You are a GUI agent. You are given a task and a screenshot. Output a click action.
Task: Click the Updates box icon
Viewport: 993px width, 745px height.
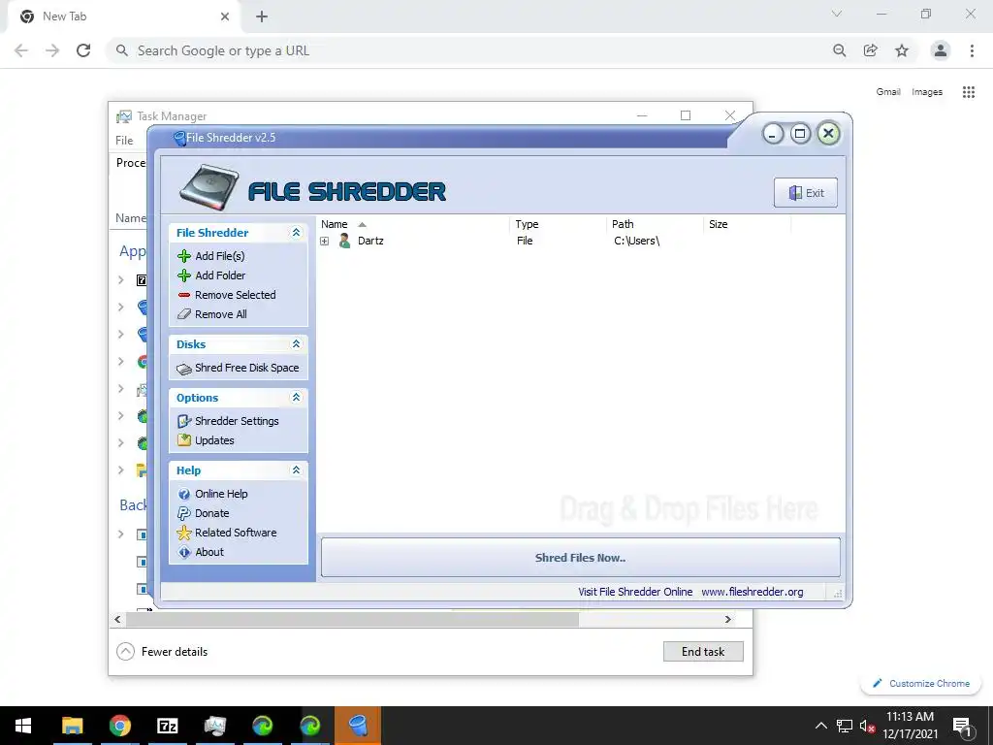click(184, 440)
